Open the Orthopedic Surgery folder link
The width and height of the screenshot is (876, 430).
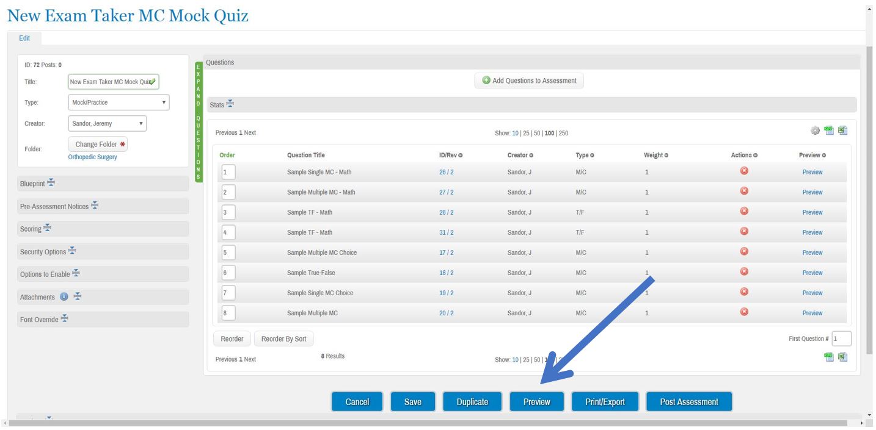92,157
